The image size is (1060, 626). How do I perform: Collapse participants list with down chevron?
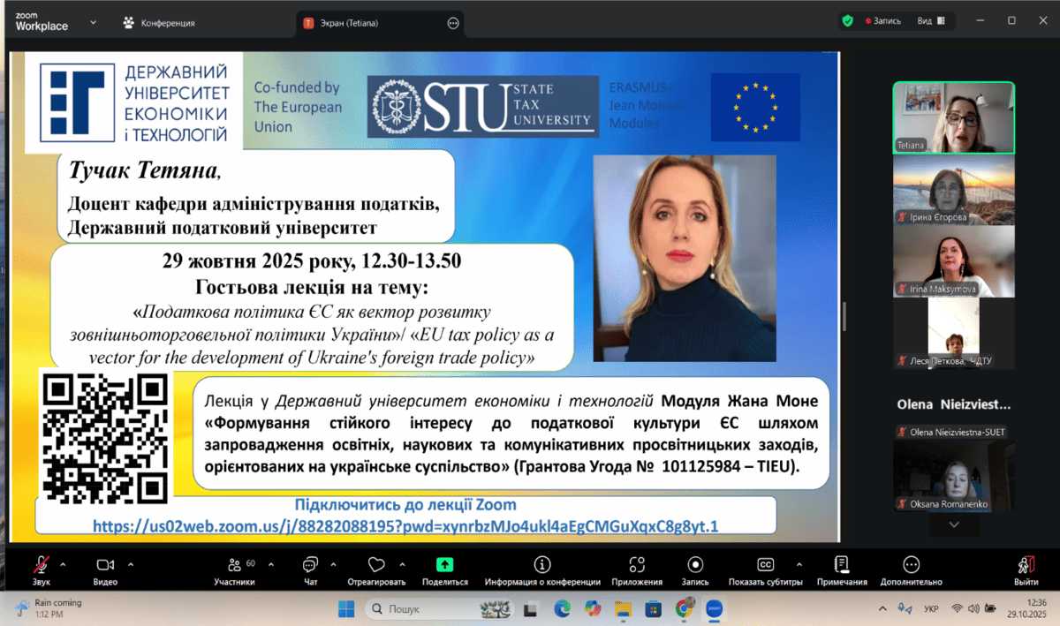(x=952, y=524)
